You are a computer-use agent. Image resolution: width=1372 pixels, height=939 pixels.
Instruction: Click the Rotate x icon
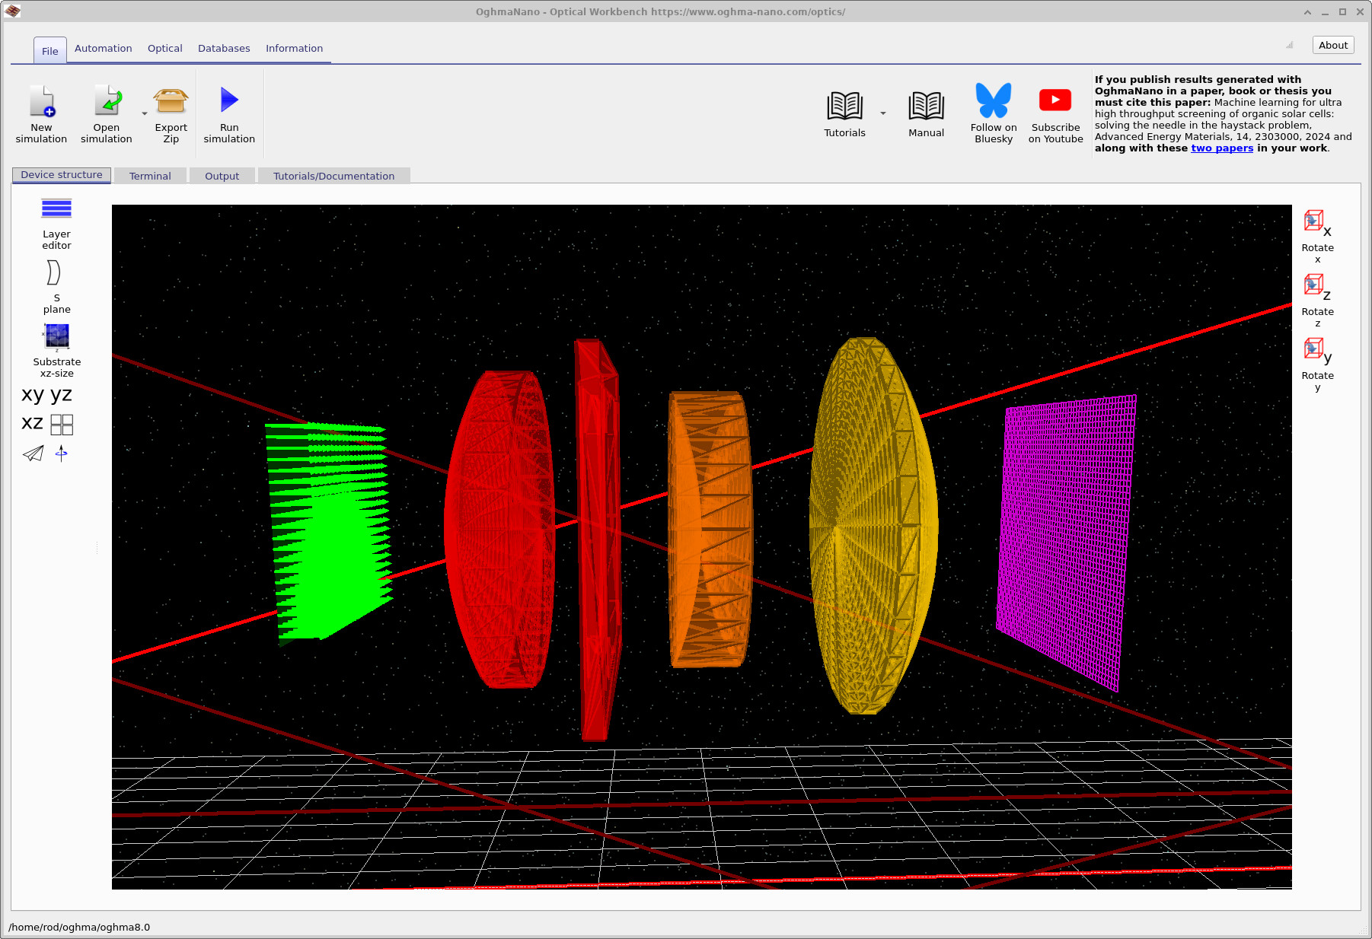pos(1316,222)
